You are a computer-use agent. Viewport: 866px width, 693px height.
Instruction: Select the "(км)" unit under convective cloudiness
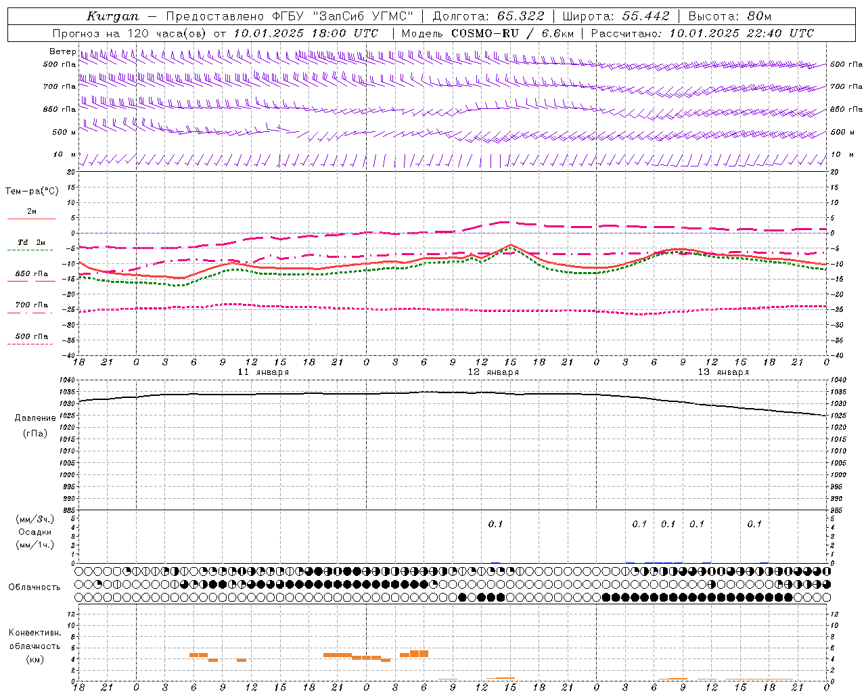[35, 660]
